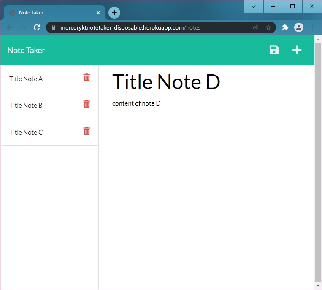This screenshot has height=290, width=322.
Task: Open Title Note C from the list
Action: [x=26, y=133]
